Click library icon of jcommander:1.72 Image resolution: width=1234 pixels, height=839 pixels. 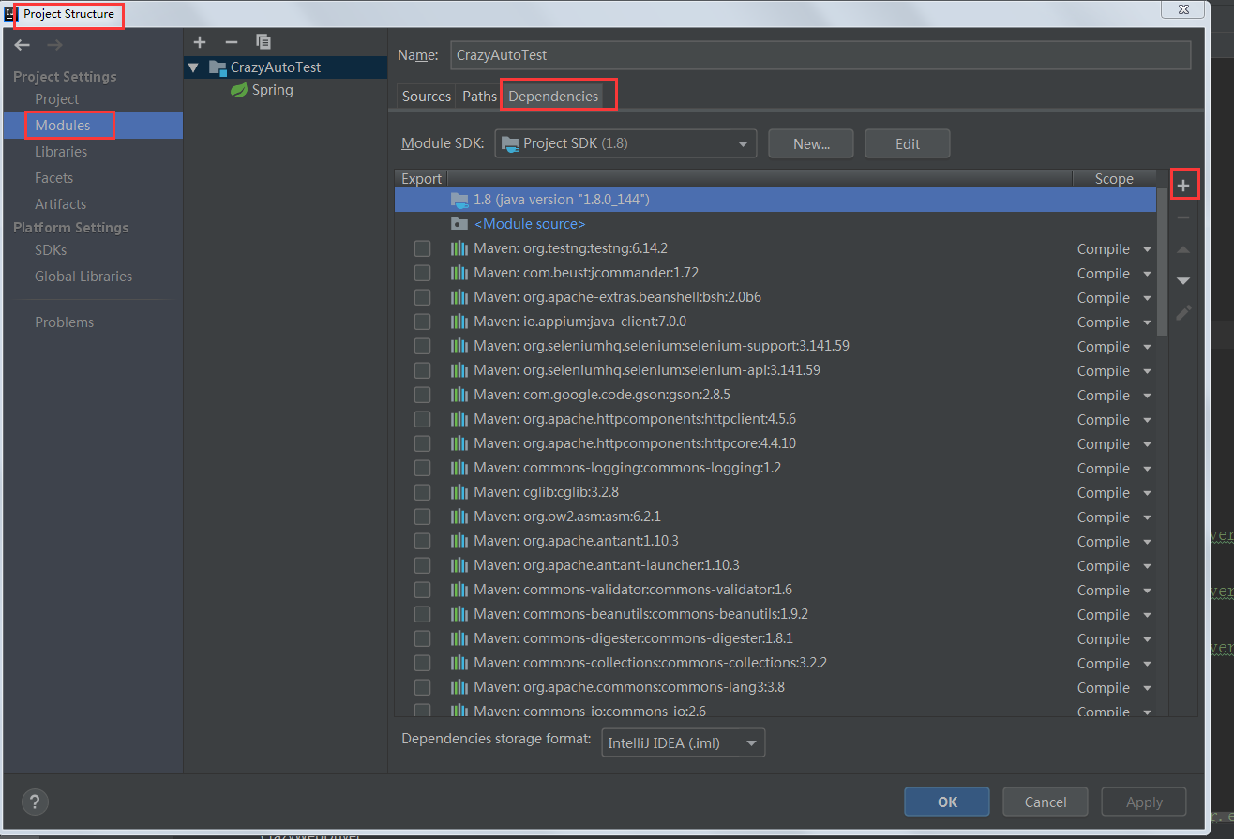[459, 273]
